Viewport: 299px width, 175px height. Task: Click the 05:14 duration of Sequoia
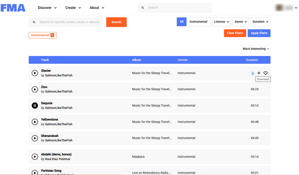tap(255, 106)
